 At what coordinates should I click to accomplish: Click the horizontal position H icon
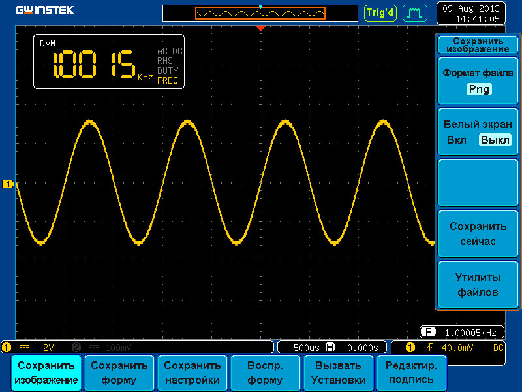click(330, 347)
